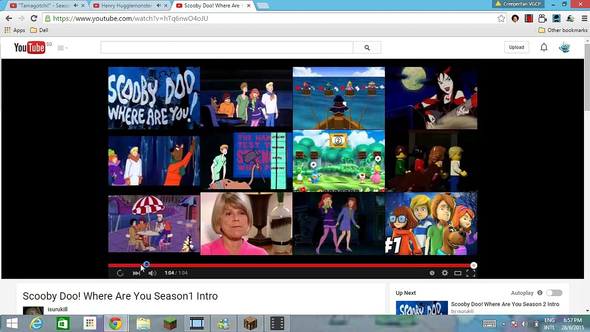Click the video progress bar scrubber
The image size is (590, 332).
(x=473, y=266)
